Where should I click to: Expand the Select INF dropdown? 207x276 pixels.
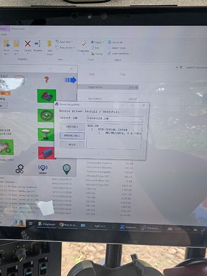[140, 119]
